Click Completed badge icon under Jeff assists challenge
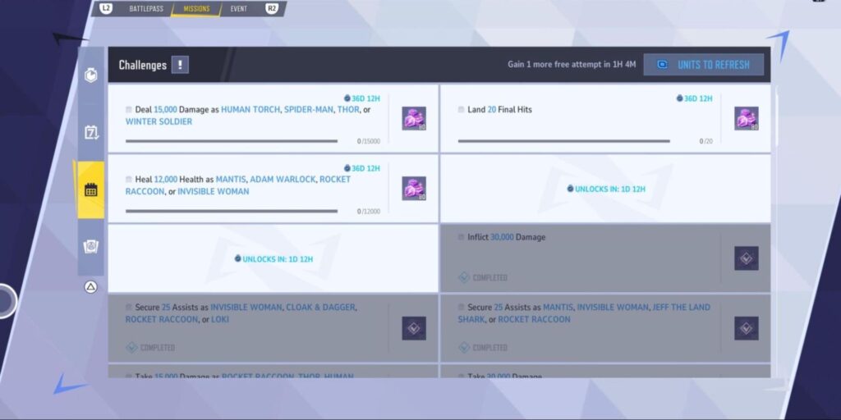This screenshot has height=420, width=841. click(464, 348)
